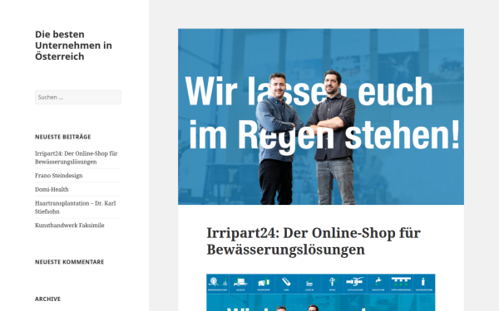Open Haartransplantation – Dr. Karl Stiefsohn link
The height and width of the screenshot is (311, 499).
click(76, 207)
